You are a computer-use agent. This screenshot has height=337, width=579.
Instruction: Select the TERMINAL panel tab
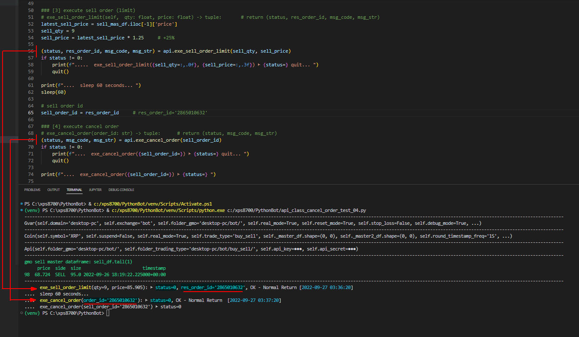click(x=74, y=190)
